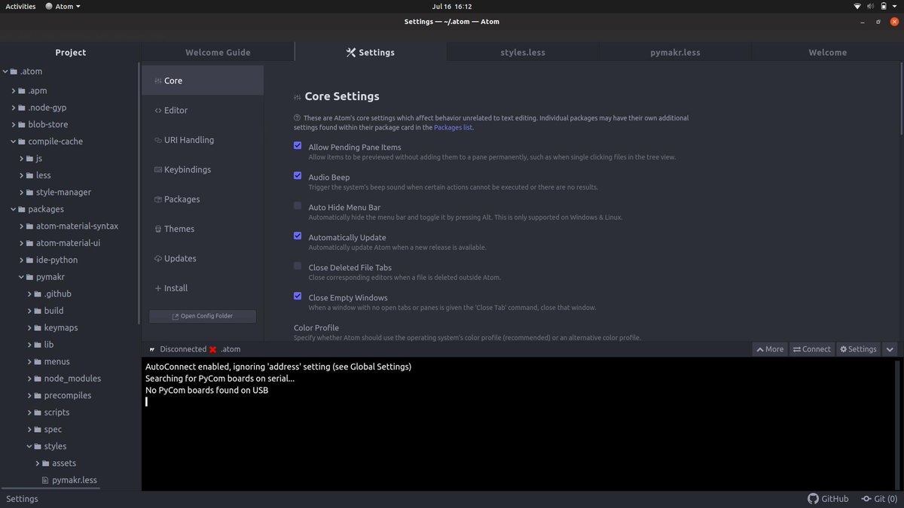This screenshot has width=904, height=508.
Task: Open the GitHub panel from the status bar
Action: (829, 498)
